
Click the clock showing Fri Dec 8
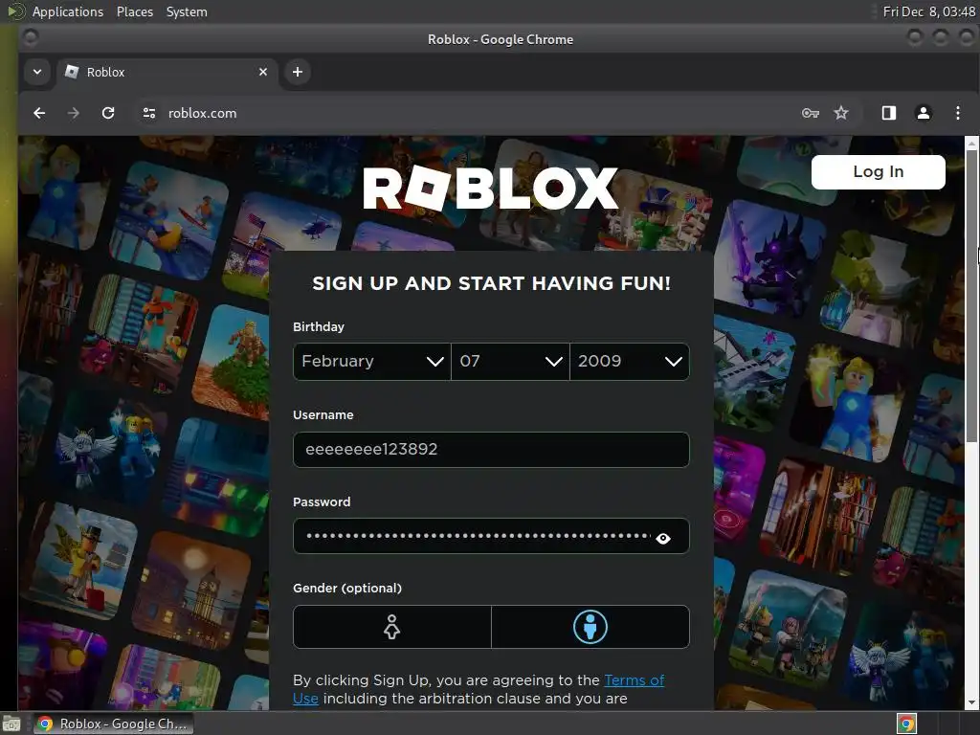coord(928,11)
